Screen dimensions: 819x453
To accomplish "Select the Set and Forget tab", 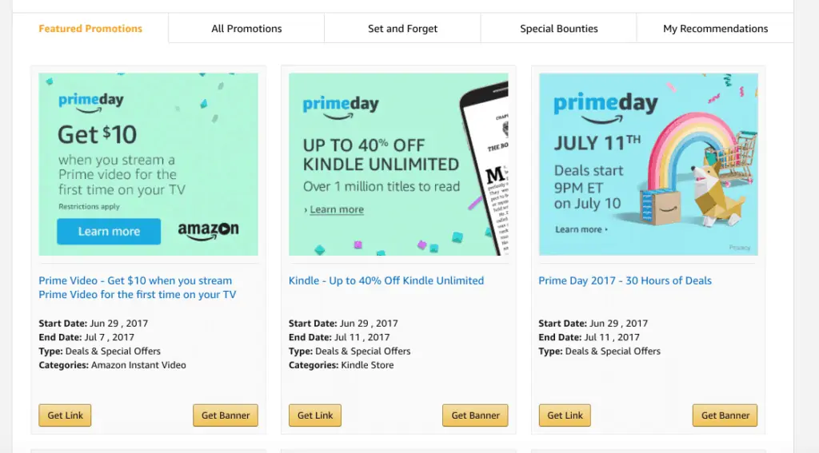I will (402, 29).
